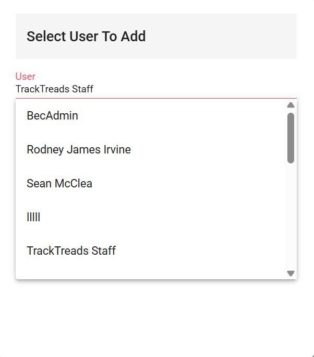Click the gray header banner background

coord(235,37)
